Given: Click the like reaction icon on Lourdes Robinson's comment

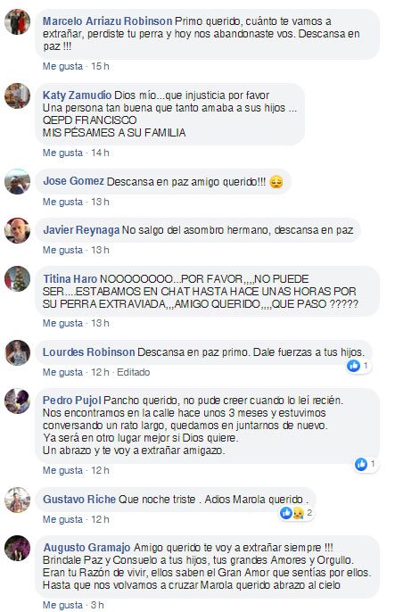Looking at the screenshot, I should [x=354, y=366].
